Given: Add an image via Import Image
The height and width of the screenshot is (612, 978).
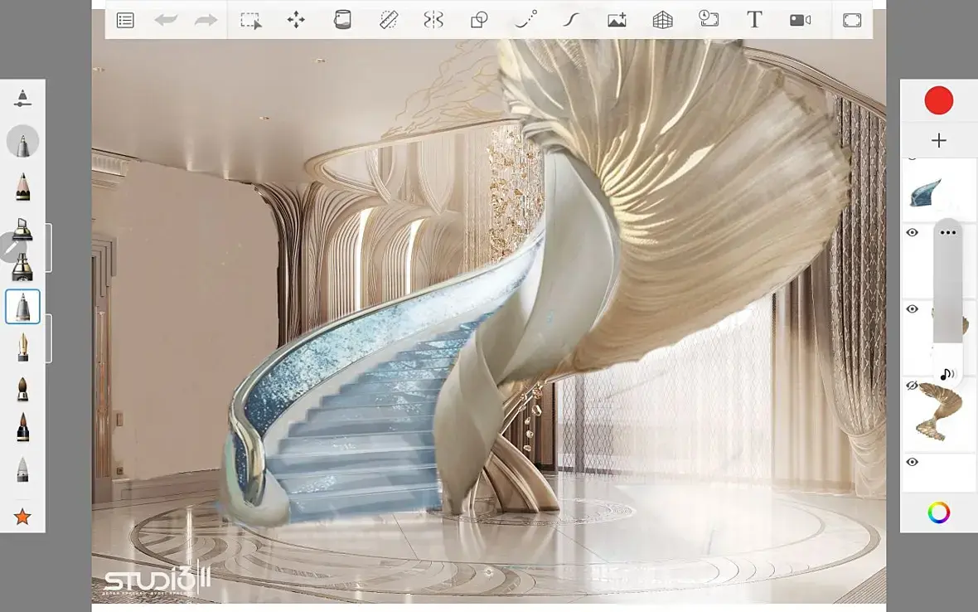Looking at the screenshot, I should 617,21.
